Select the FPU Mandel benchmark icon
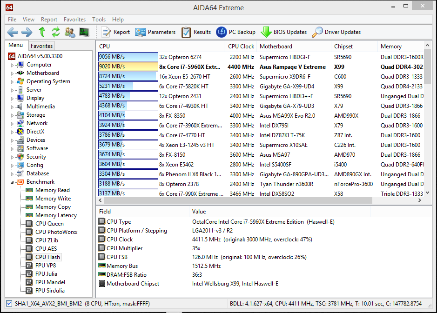This screenshot has width=437, height=313. pos(29,282)
